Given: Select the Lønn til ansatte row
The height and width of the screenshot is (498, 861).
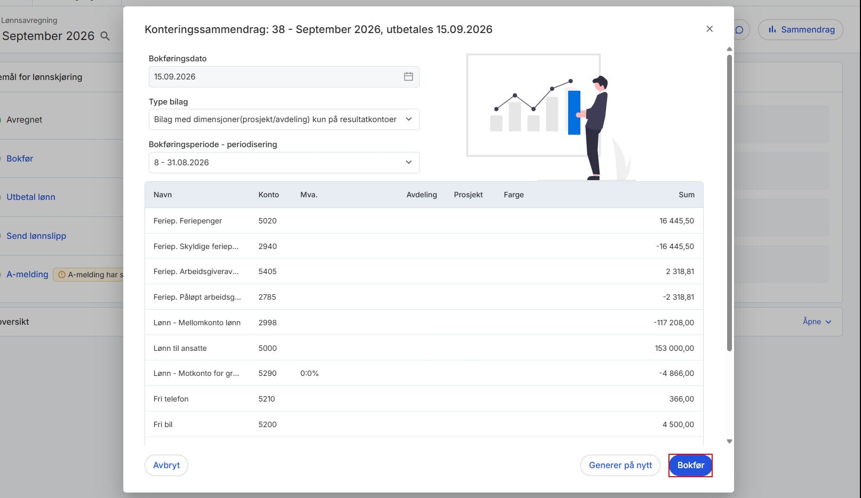Looking at the screenshot, I should [424, 348].
